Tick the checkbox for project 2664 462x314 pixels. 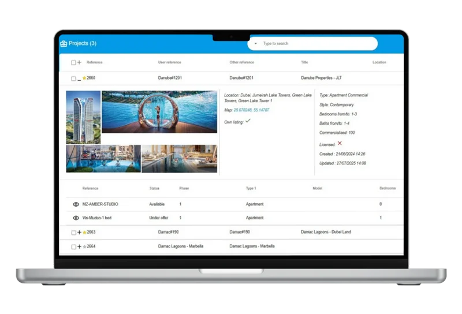[73, 246]
